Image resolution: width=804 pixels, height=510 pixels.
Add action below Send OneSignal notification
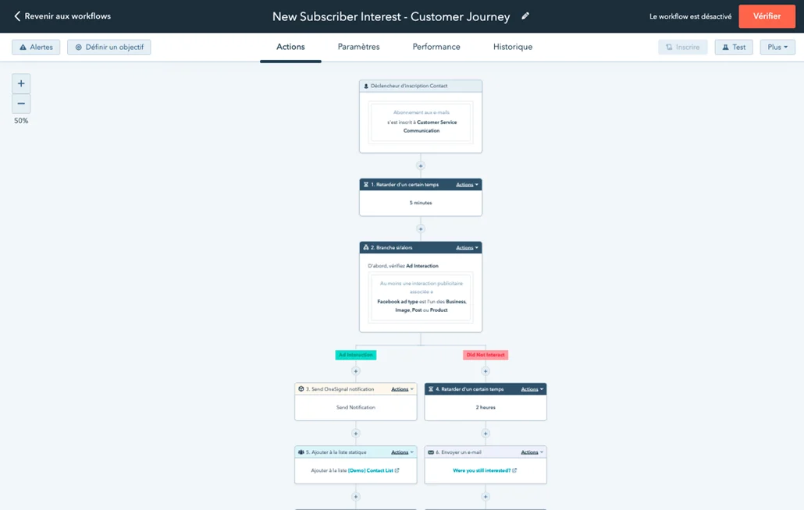click(356, 434)
